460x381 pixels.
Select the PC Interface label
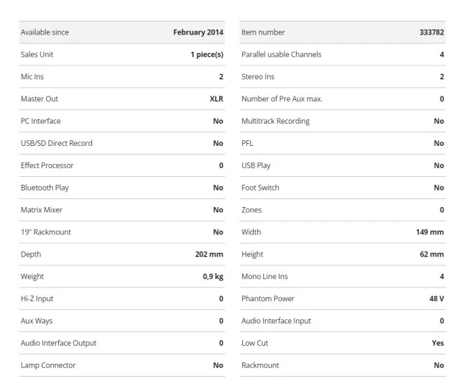[40, 121]
